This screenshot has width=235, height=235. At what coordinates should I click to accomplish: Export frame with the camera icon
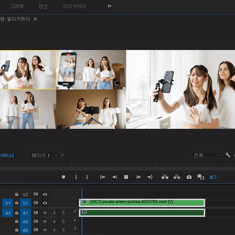click(189, 177)
